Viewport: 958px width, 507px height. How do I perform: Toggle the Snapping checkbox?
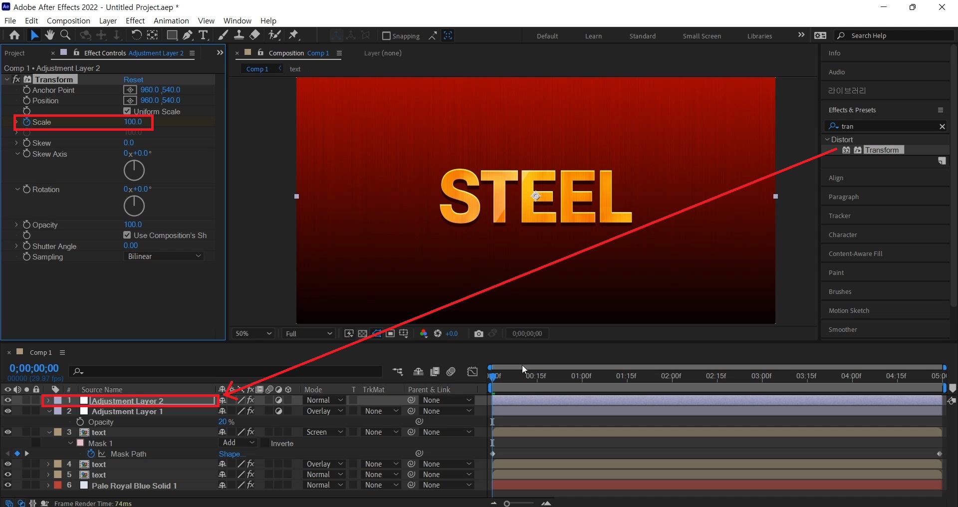(386, 36)
